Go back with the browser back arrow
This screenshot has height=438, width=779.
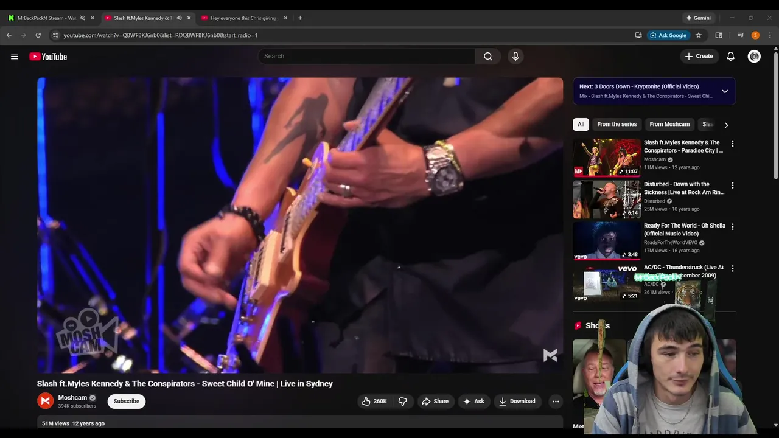pyautogui.click(x=9, y=35)
